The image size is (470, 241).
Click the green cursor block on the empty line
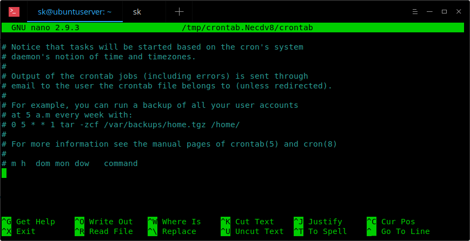pos(4,173)
